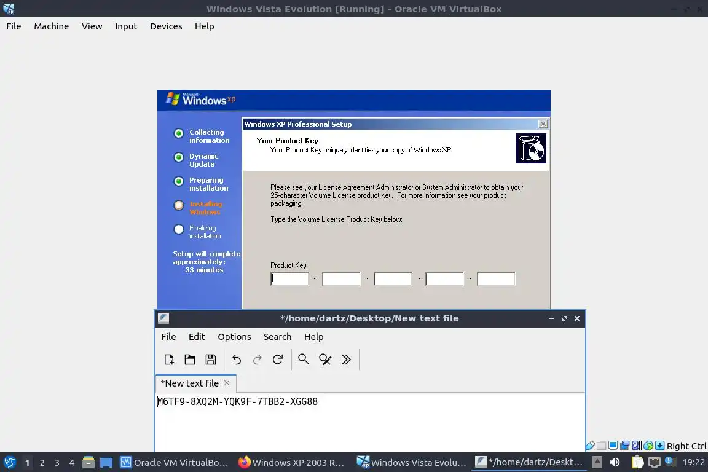
Task: Save the text file with floppy icon
Action: pyautogui.click(x=210, y=360)
